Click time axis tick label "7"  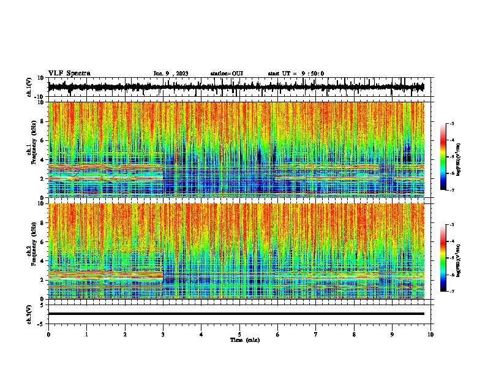pos(316,335)
